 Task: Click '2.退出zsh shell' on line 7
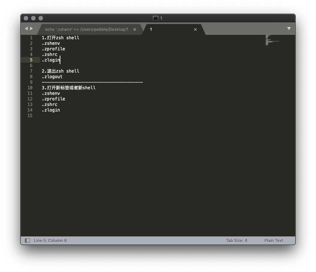point(60,71)
